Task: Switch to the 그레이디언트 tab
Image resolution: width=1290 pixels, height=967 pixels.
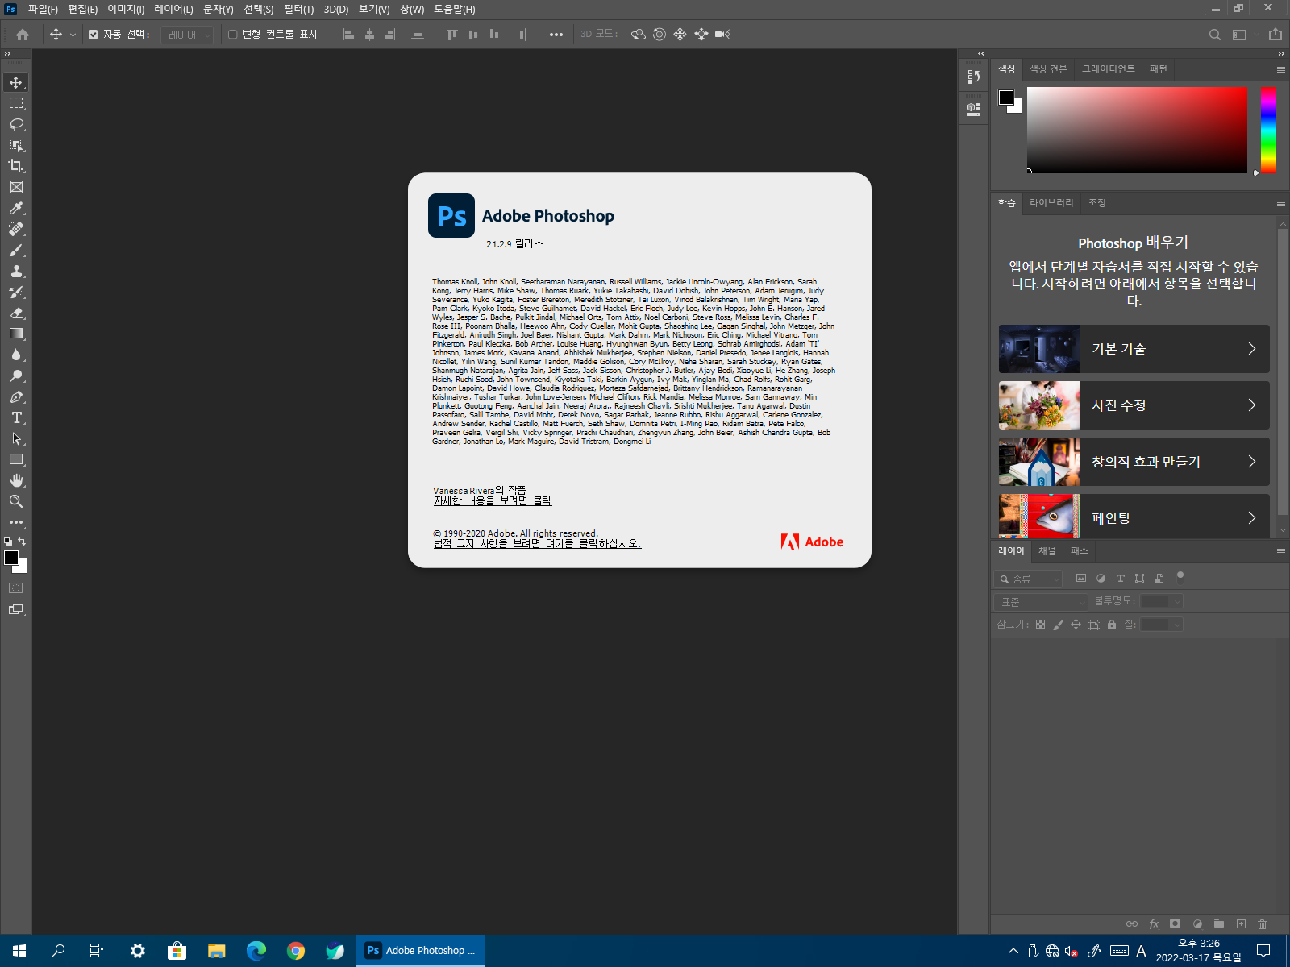Action: [1108, 69]
